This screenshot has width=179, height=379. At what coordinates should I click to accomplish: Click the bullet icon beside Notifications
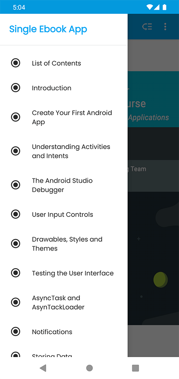pos(16,331)
